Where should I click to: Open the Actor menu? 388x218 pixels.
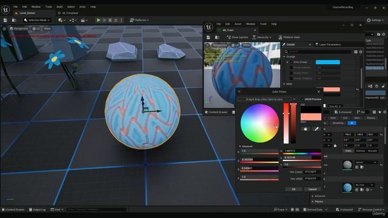(82, 7)
